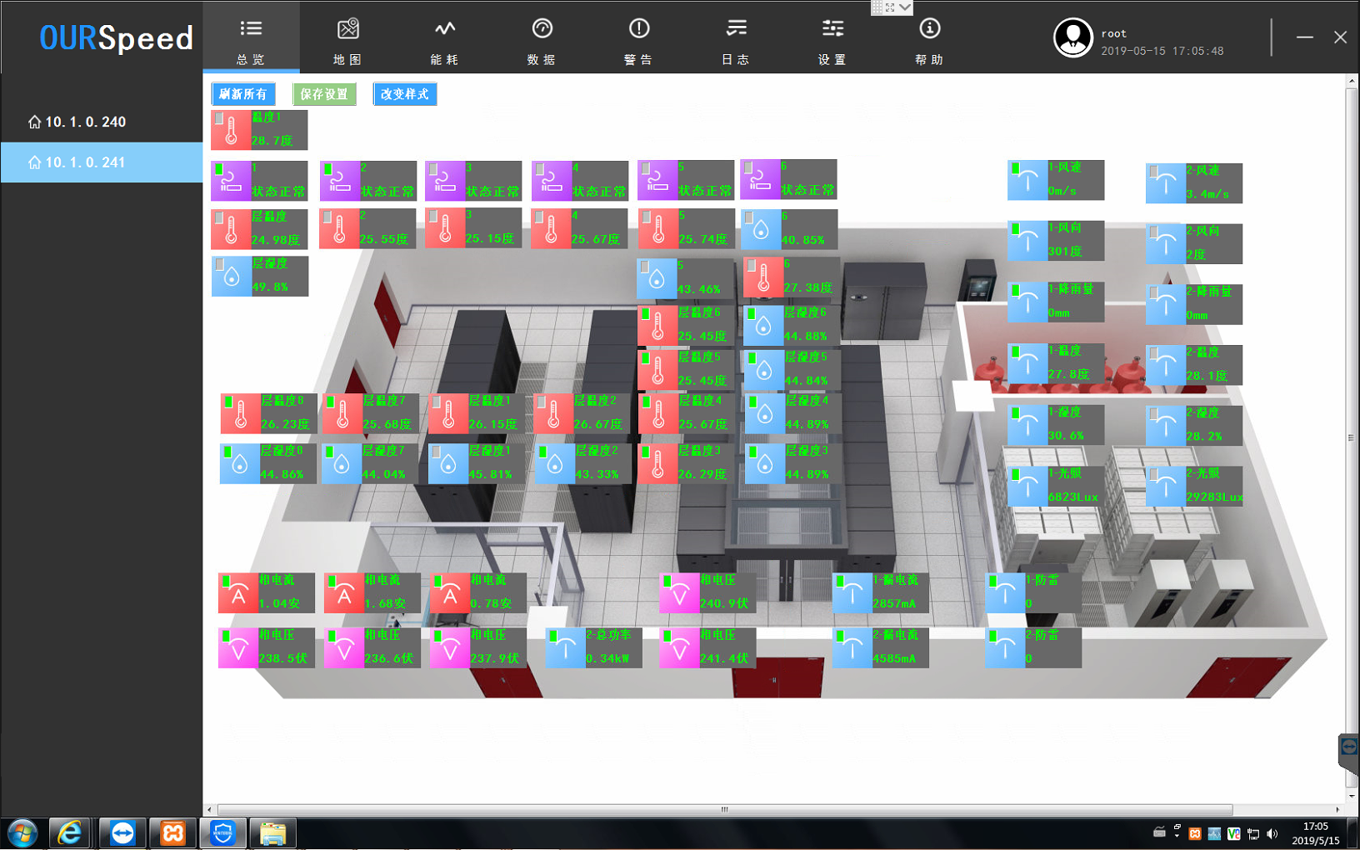The width and height of the screenshot is (1360, 850).
Task: Click the ammeter icon on 1.04安 tile
Action: point(238,595)
